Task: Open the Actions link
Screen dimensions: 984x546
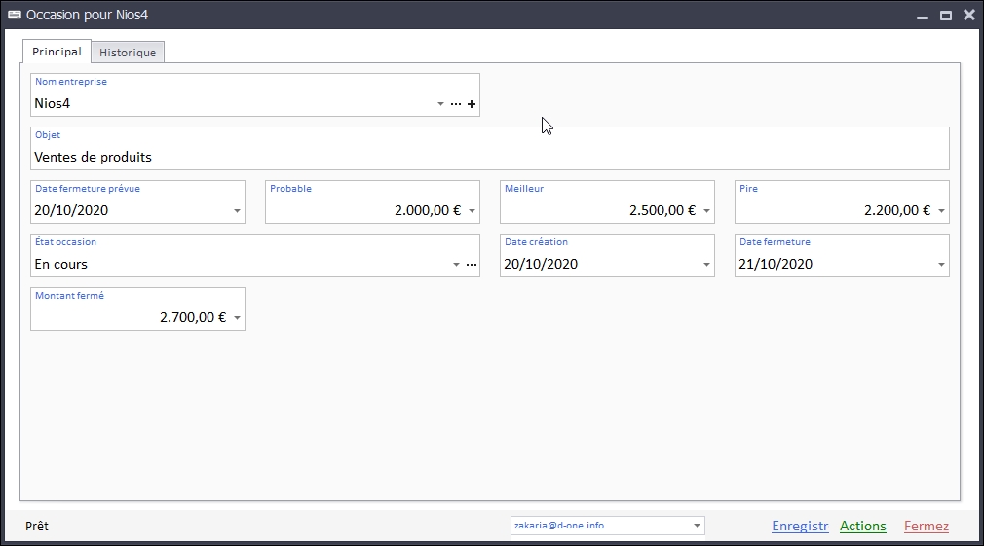Action: pyautogui.click(x=862, y=527)
